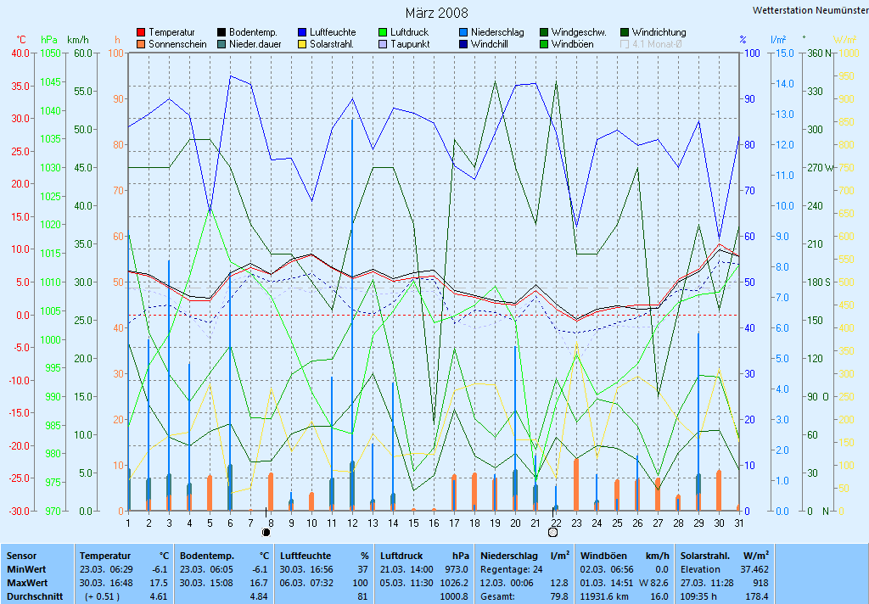
Task: Click the Temperatur legend label
Action: click(x=171, y=33)
